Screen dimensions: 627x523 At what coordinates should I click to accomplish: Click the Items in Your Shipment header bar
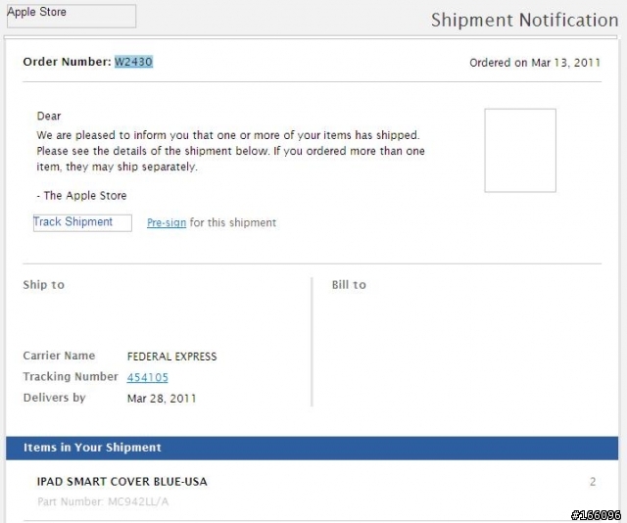tap(312, 448)
